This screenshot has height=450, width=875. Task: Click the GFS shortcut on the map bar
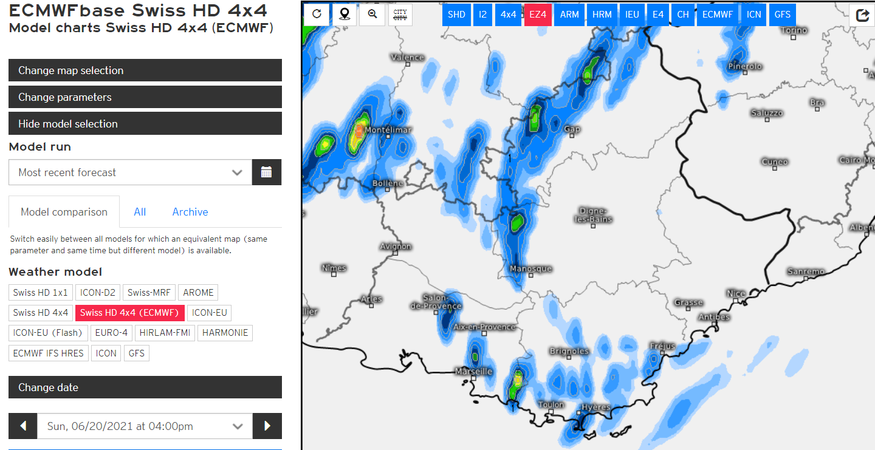tap(783, 15)
